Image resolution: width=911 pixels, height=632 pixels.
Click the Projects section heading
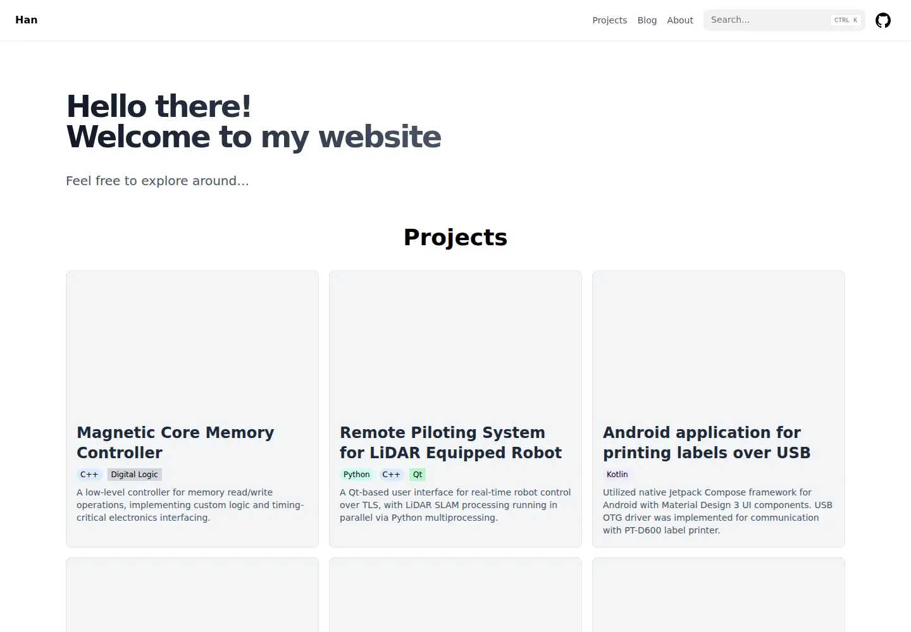[455, 237]
